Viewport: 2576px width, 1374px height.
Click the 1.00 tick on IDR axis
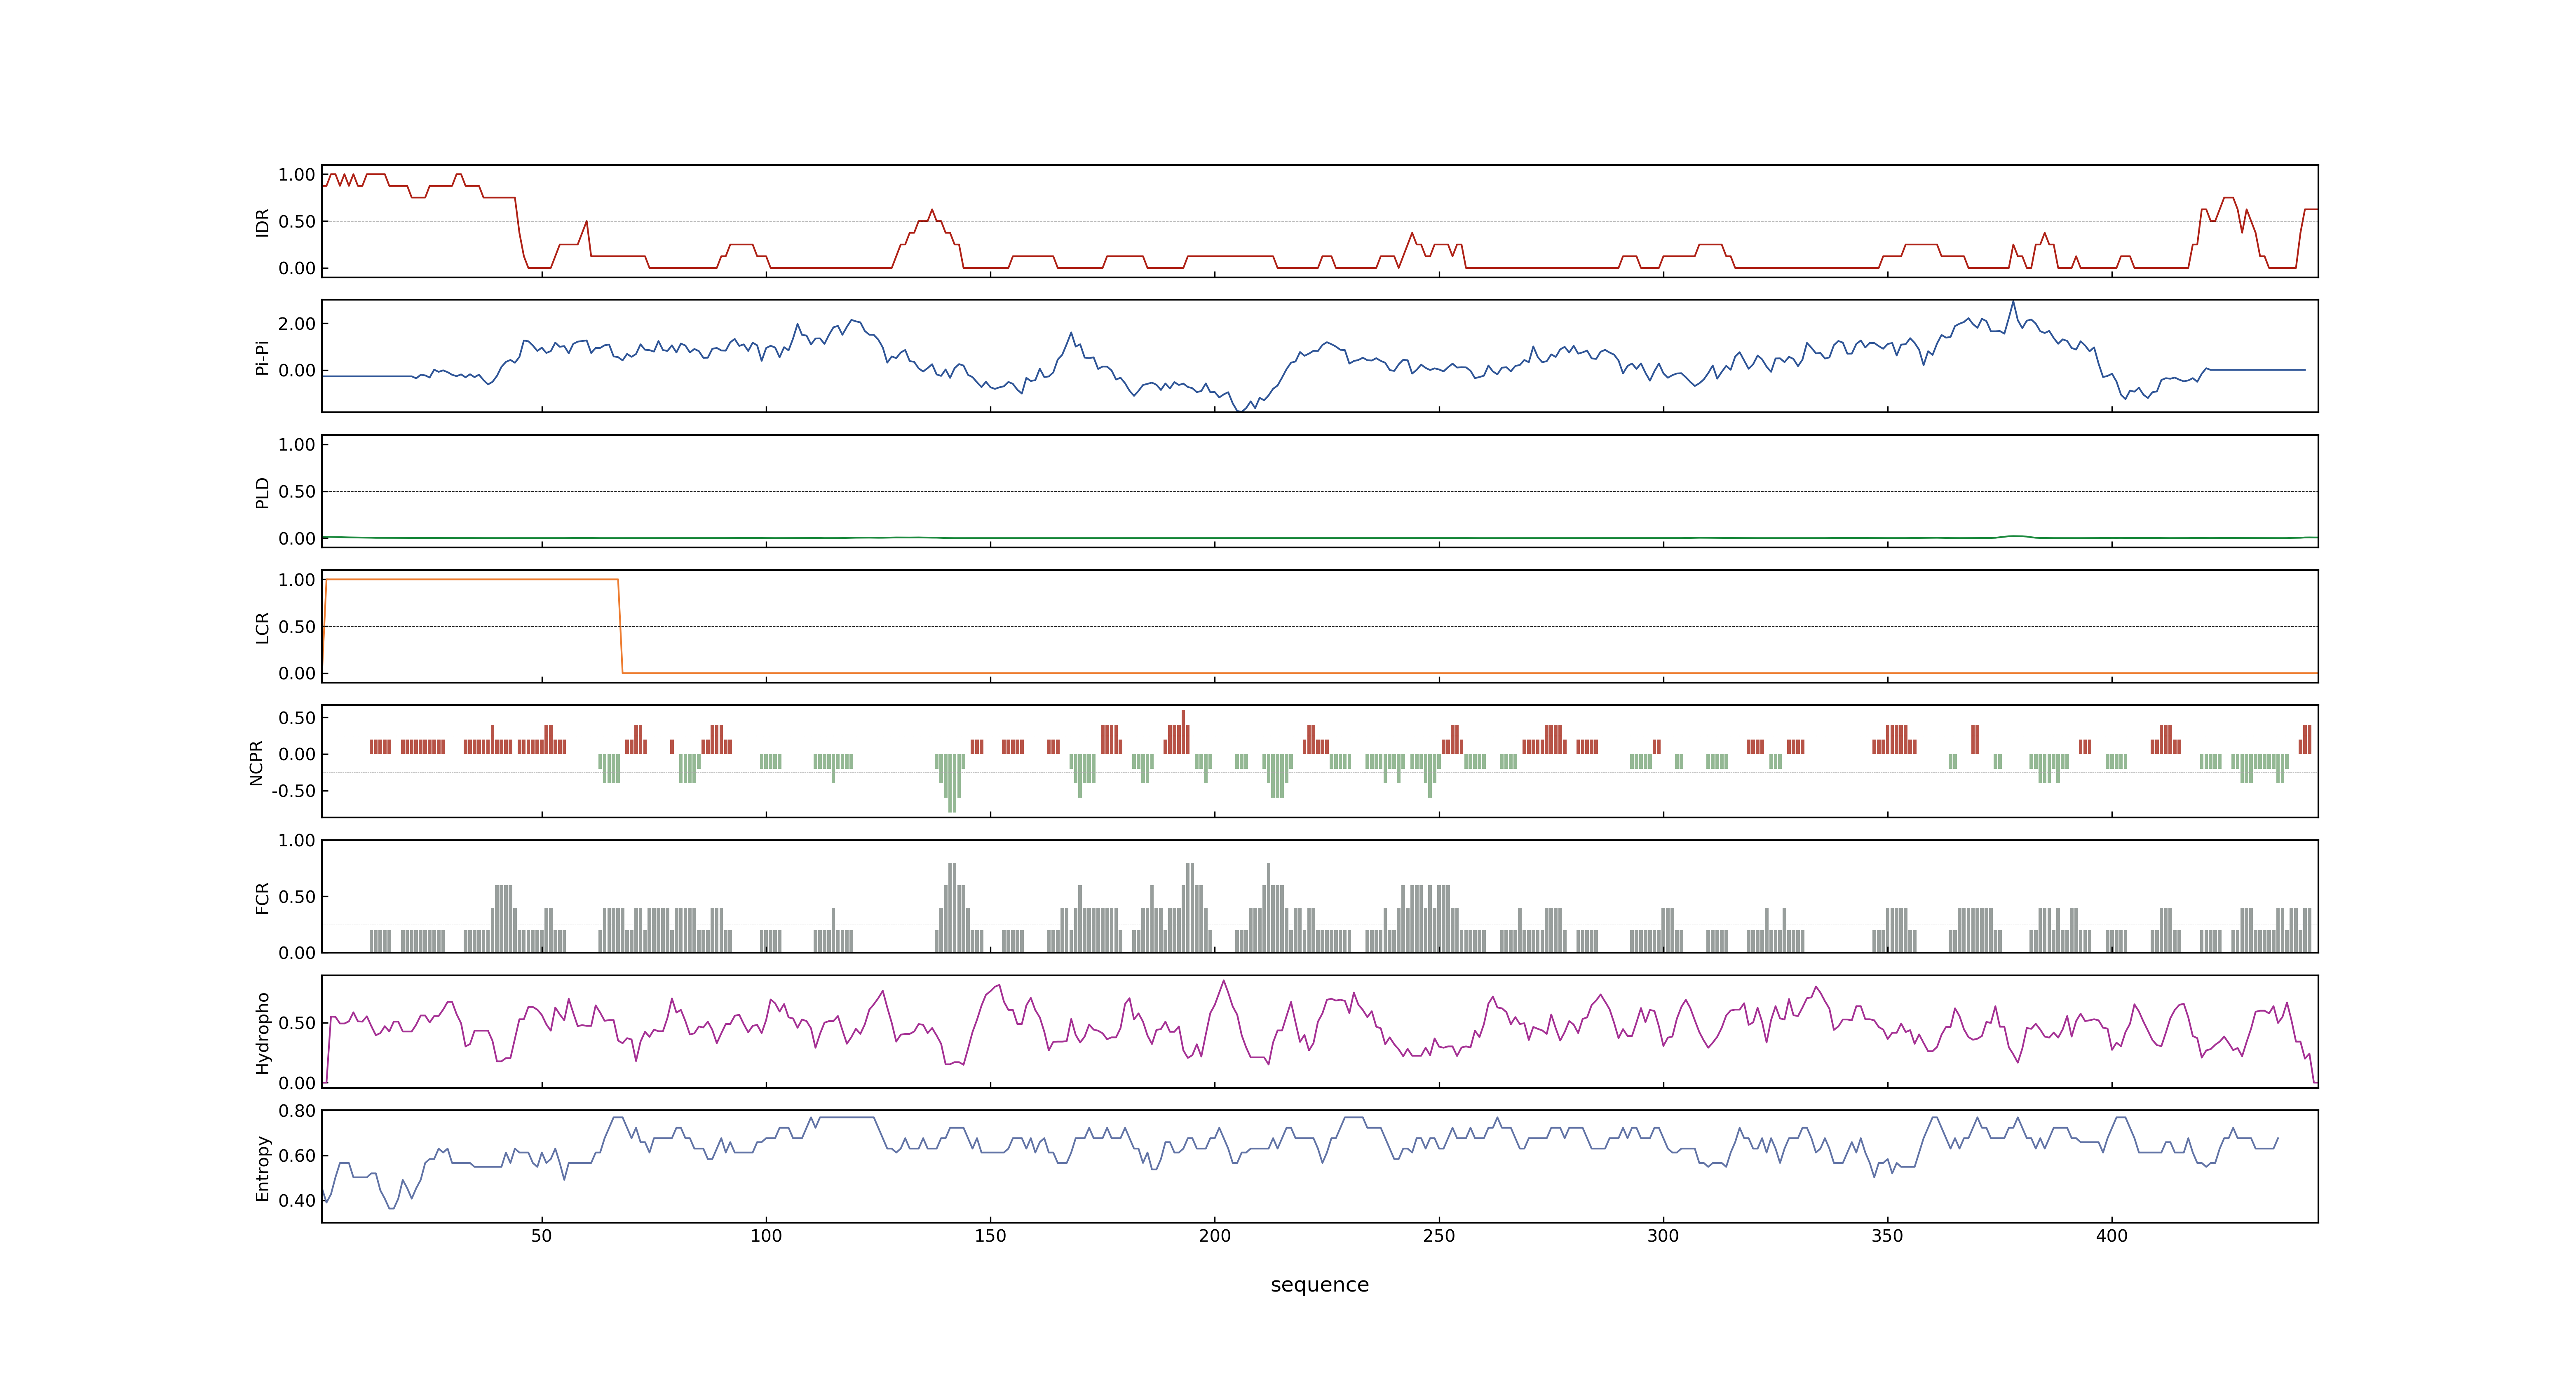point(297,175)
